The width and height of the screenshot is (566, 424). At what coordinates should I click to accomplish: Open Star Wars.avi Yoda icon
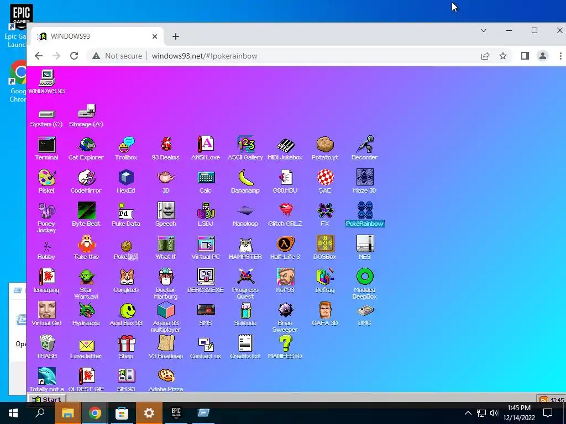tap(86, 277)
